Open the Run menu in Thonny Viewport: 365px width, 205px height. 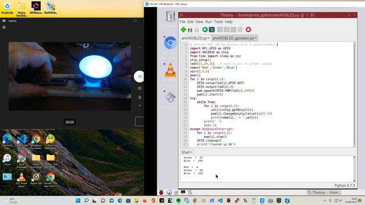(x=208, y=22)
